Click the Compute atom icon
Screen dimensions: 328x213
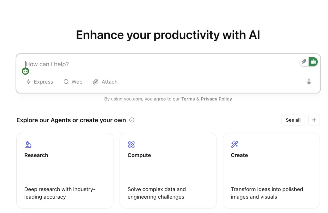(131, 145)
